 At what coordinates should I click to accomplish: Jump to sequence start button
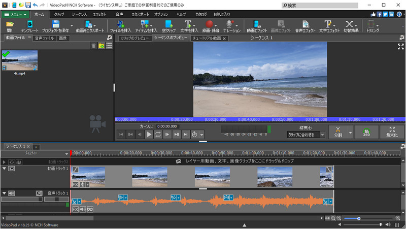point(121,134)
